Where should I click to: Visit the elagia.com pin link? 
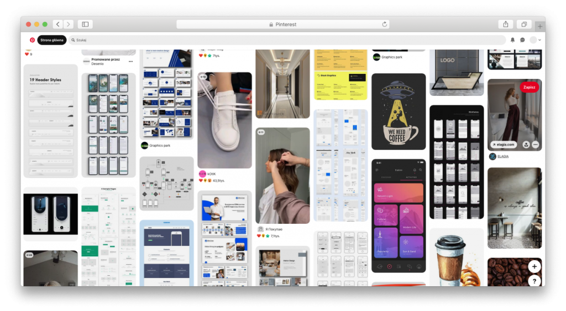[503, 144]
